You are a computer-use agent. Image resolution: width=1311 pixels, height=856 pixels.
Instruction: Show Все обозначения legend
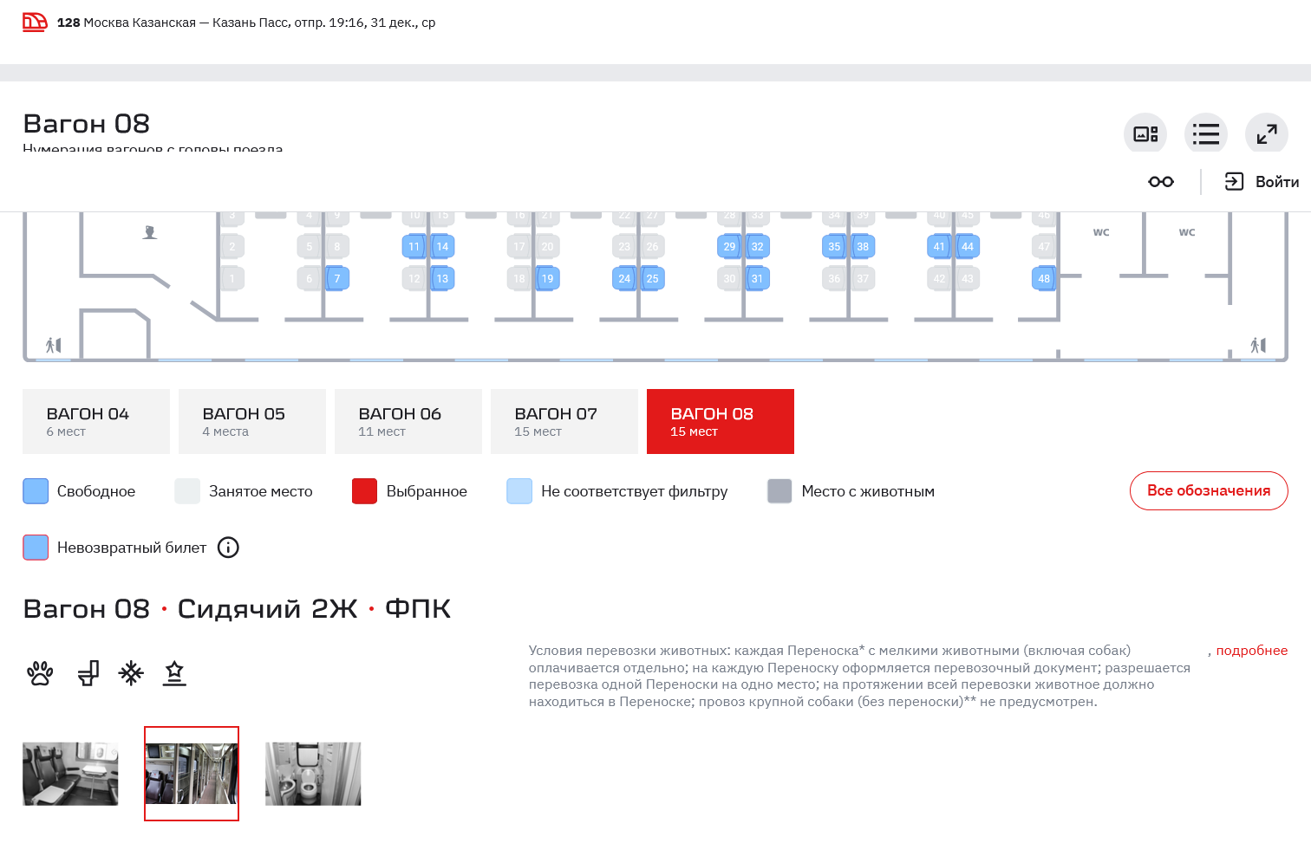point(1208,491)
